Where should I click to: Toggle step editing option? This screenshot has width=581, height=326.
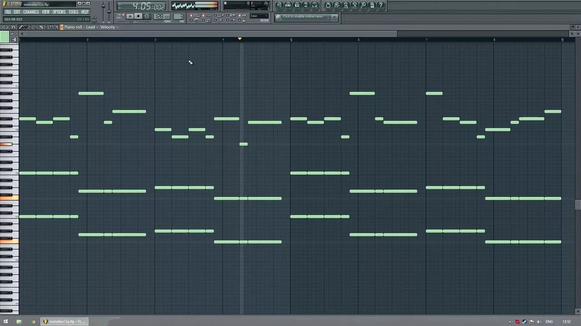coord(219,20)
